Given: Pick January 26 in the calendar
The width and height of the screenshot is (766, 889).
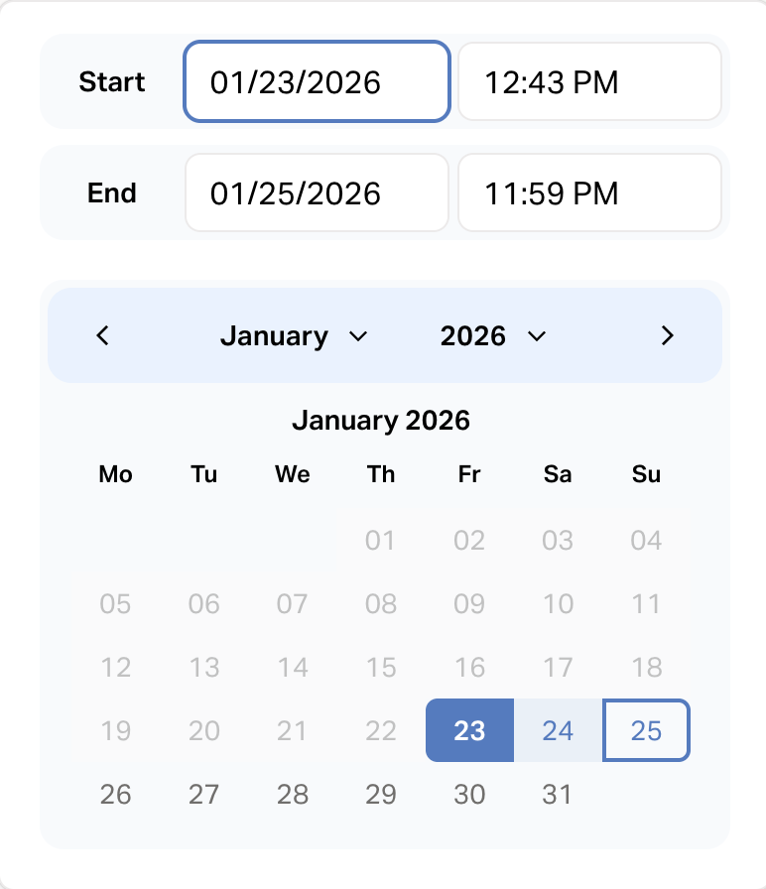Looking at the screenshot, I should [x=116, y=795].
